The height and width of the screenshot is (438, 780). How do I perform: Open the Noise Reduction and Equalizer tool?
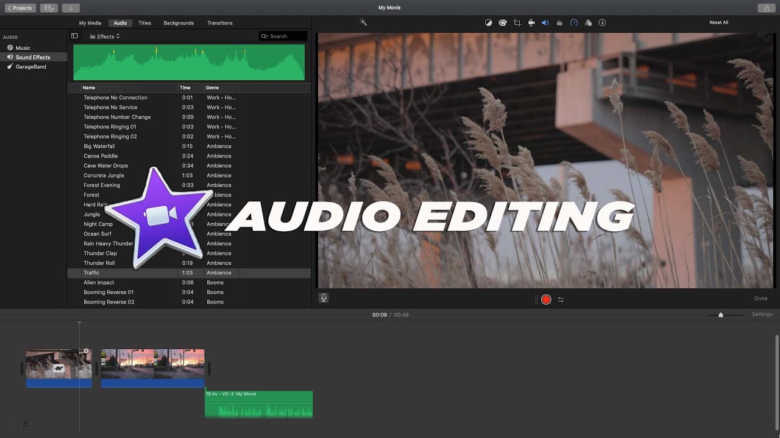pos(559,23)
